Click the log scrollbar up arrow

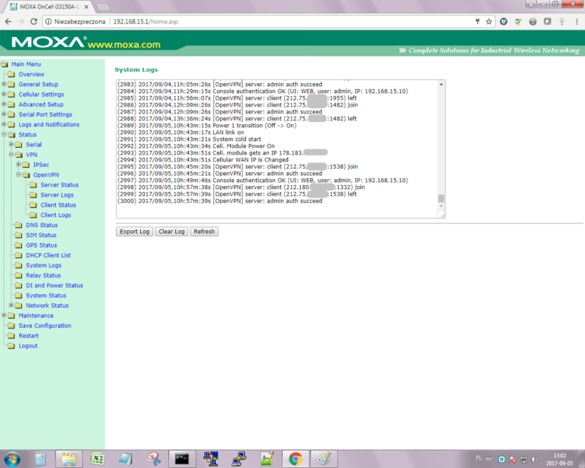coord(441,85)
